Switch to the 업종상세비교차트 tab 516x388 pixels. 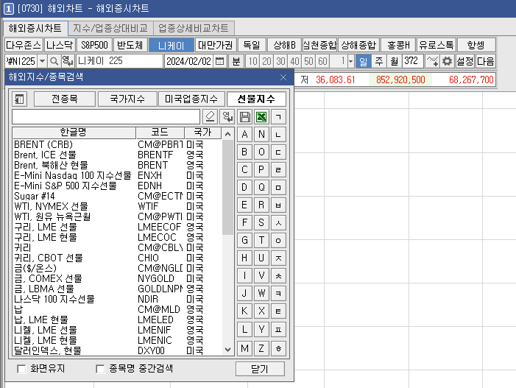click(194, 28)
